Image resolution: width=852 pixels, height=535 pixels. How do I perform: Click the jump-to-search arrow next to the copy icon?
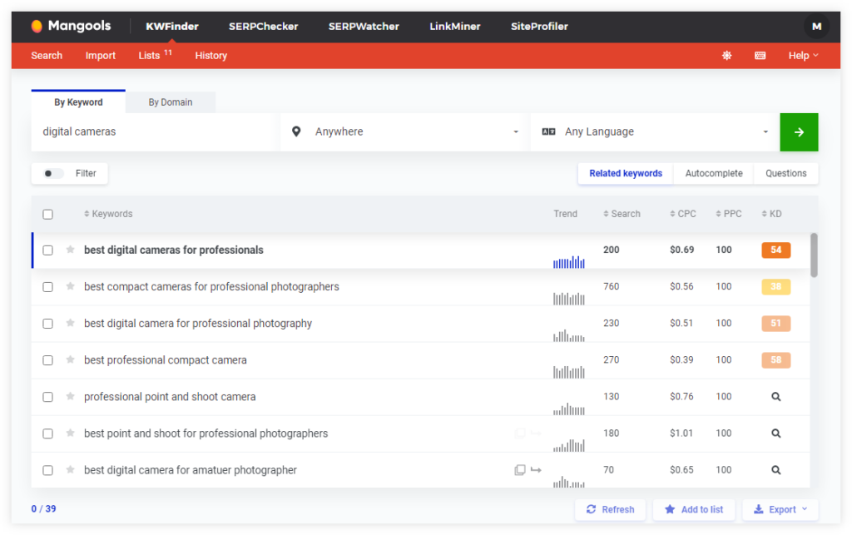pos(536,469)
